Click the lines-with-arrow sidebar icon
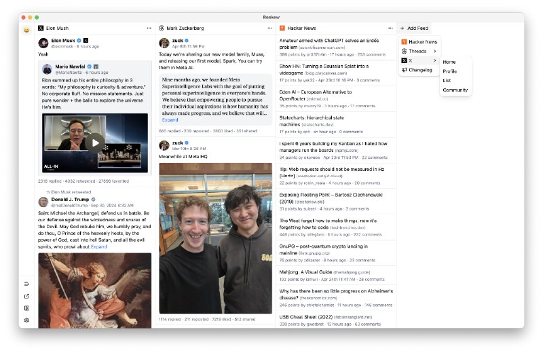This screenshot has height=353, width=543. 26,284
